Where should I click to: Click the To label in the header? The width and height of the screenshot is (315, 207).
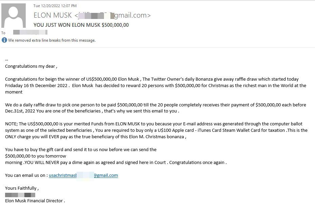(3, 33)
